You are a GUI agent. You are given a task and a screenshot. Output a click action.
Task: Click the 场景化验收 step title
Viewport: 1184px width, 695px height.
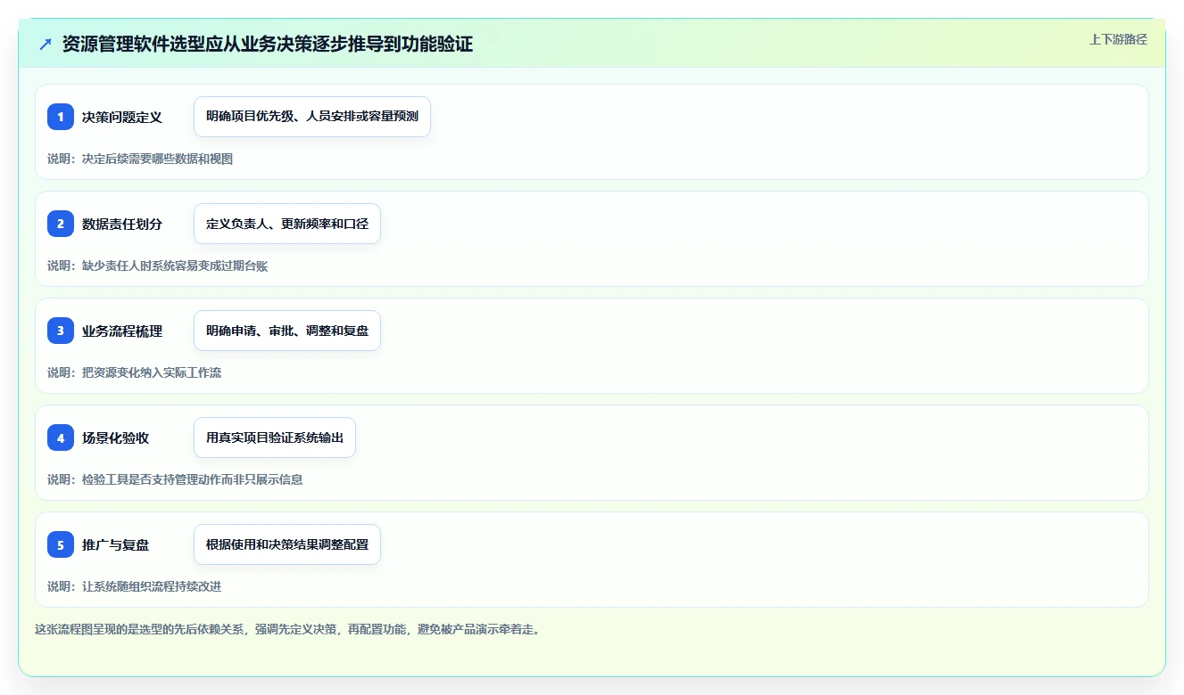tap(115, 437)
